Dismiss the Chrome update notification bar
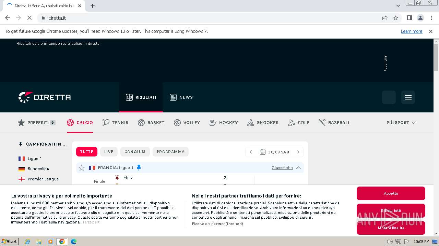 pos(431,31)
